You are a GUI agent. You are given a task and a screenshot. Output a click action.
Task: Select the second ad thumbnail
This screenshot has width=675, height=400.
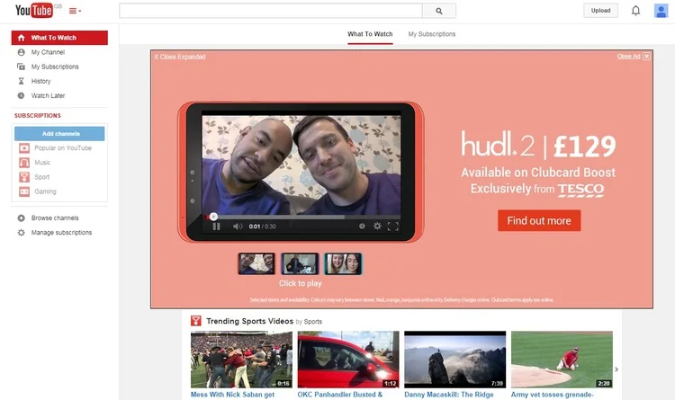point(300,263)
